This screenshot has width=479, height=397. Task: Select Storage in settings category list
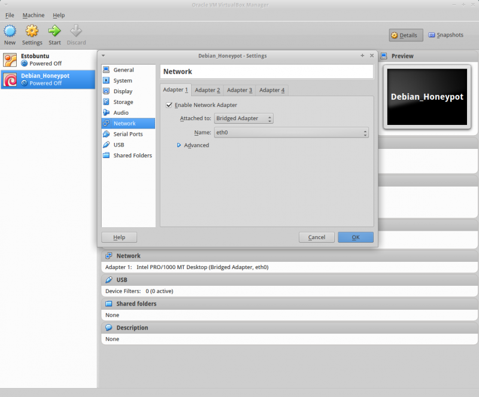[x=128, y=102]
